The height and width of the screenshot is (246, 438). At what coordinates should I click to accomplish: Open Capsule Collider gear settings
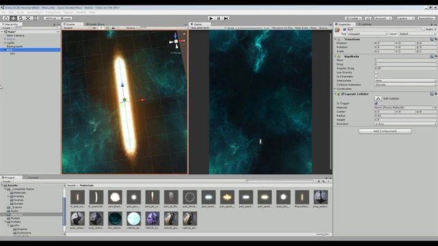point(435,94)
